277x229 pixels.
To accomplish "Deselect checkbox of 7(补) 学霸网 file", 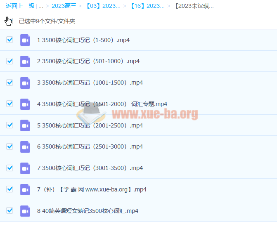I will pyautogui.click(x=10, y=189).
